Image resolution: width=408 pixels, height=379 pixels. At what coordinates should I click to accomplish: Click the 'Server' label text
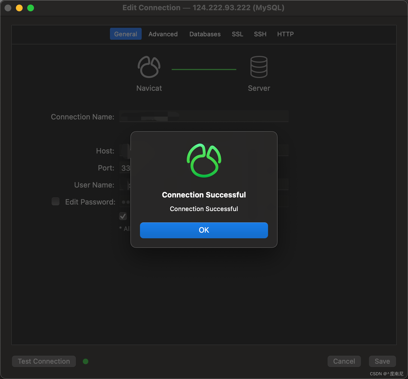pos(259,88)
